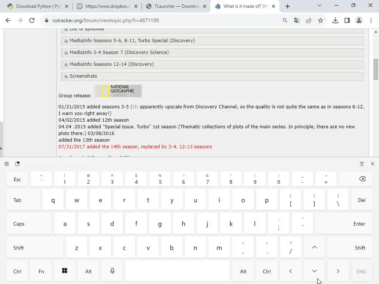Expand MediaInfo Seasons 5-6, 8-11 spoiler

pos(212,41)
